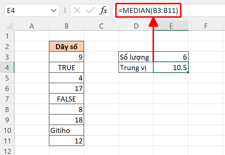Screen dimensions: 225x155
Task: Click the Dãy số header cell
Action: (x=66, y=46)
